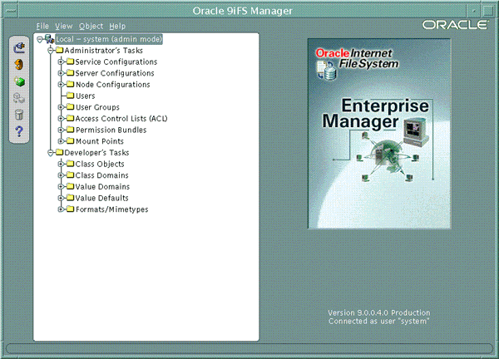Select Users label in the tree
Viewport: 499px width, 359px height.
pos(86,96)
